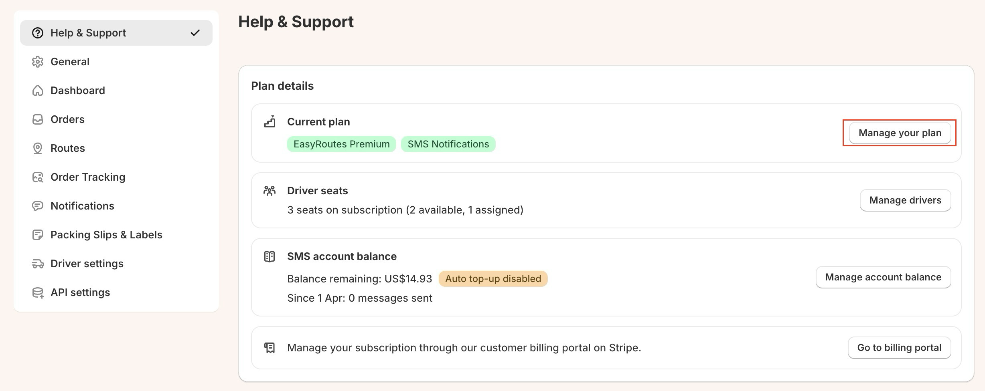Image resolution: width=985 pixels, height=391 pixels.
Task: Click the Routes map pin icon
Action: click(38, 148)
